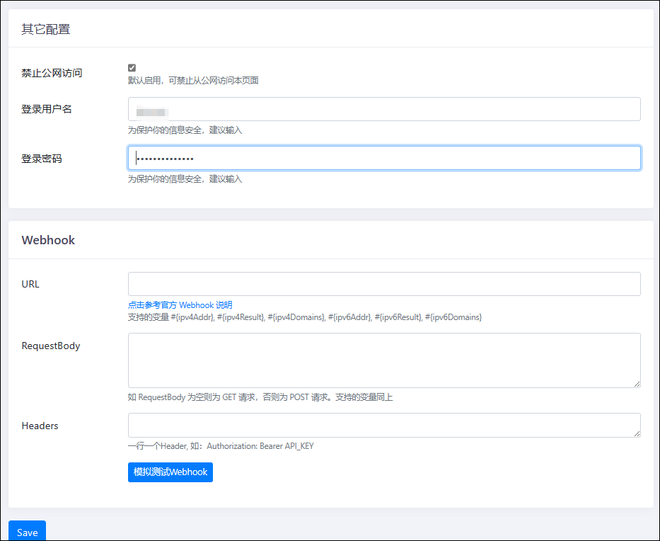
Task: Click the Webhook section heading
Action: tap(48, 240)
